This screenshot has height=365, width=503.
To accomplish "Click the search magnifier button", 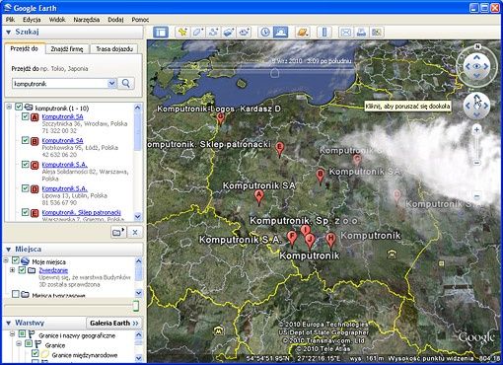I will pyautogui.click(x=126, y=83).
